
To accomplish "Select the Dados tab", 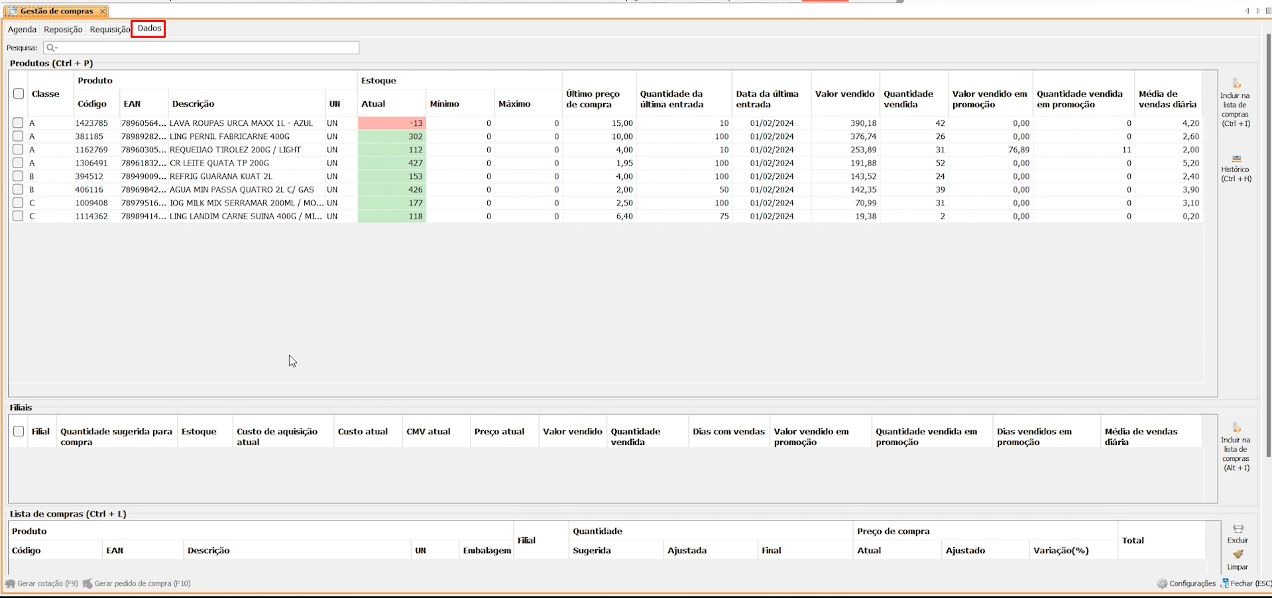I will pyautogui.click(x=149, y=28).
